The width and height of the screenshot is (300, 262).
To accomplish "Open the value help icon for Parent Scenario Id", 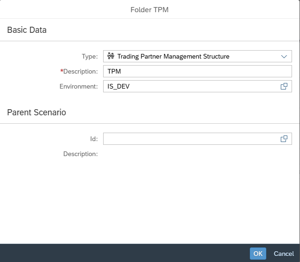I will (x=284, y=139).
